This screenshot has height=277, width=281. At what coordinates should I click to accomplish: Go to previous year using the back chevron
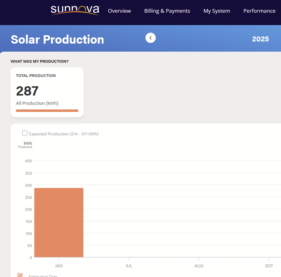[151, 38]
